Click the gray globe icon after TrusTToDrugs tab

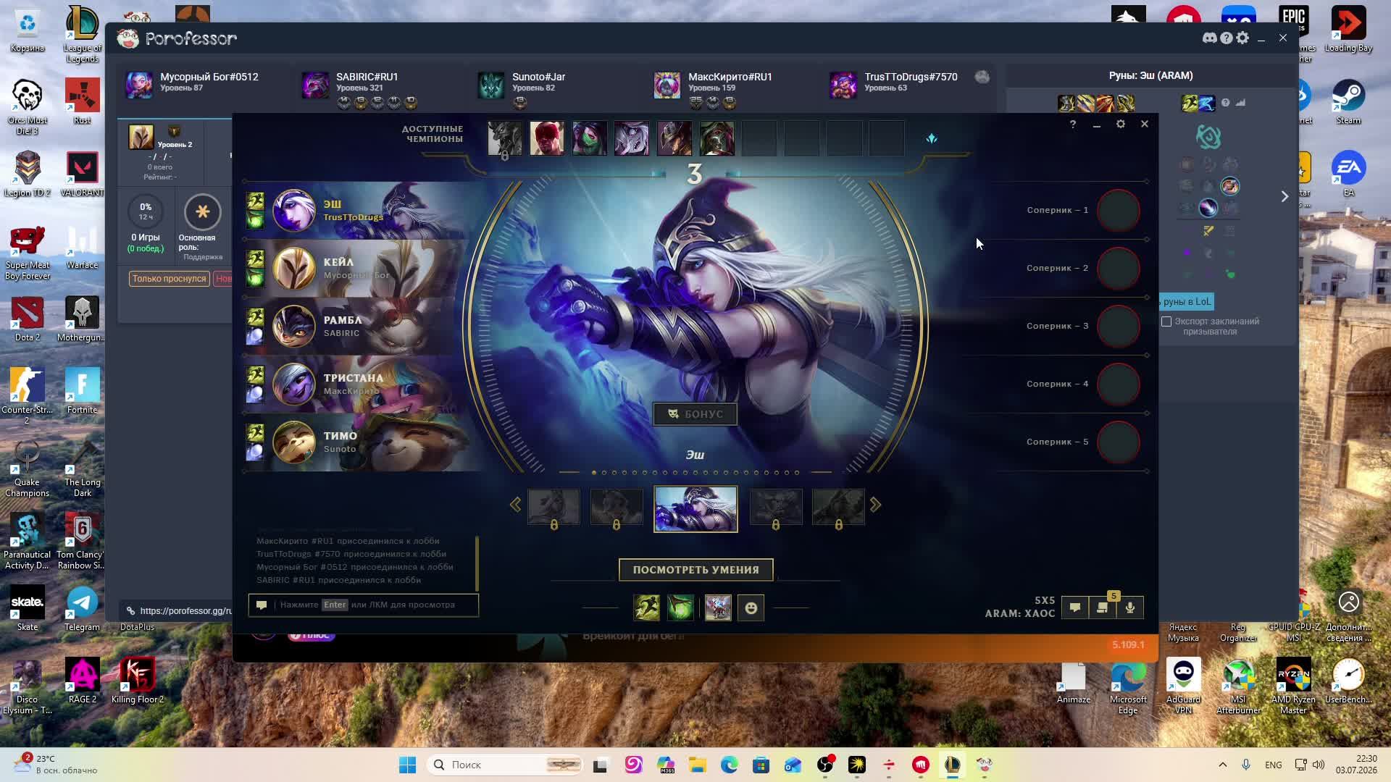coord(982,77)
